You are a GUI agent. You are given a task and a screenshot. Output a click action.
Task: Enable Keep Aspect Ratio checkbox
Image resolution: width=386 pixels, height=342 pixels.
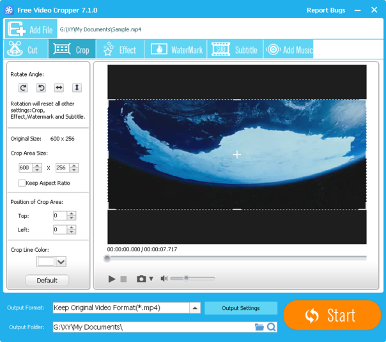[22, 183]
